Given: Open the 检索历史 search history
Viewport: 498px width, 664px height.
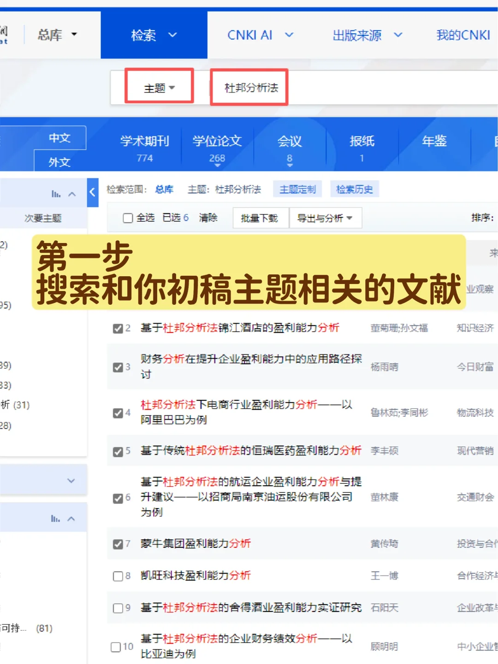Looking at the screenshot, I should pos(354,189).
